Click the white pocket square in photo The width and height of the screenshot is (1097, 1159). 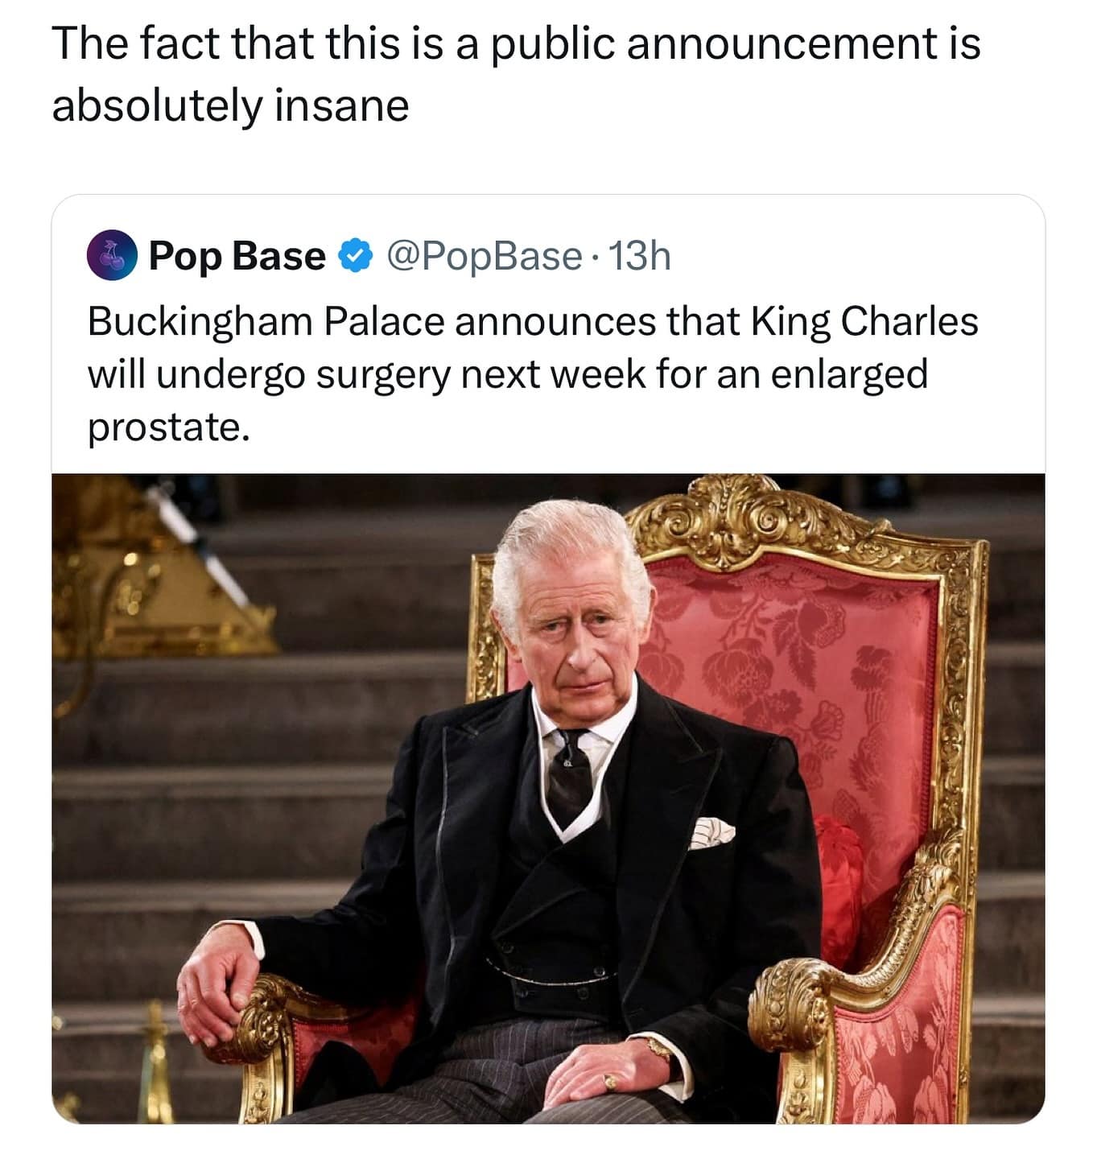tap(711, 832)
